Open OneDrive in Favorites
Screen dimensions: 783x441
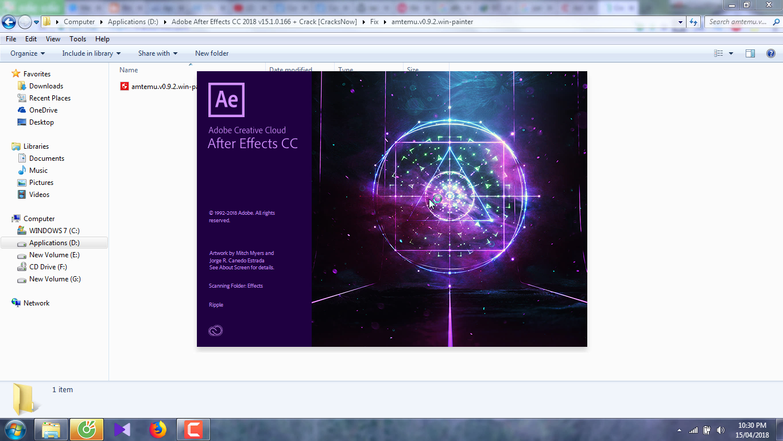pos(43,110)
